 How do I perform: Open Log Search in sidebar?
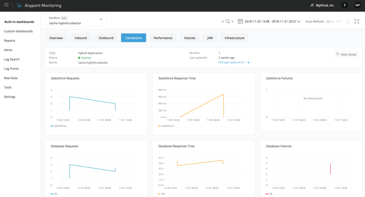12,59
